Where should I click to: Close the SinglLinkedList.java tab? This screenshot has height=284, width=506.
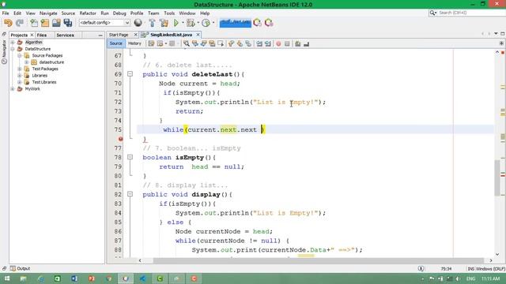coord(198,35)
